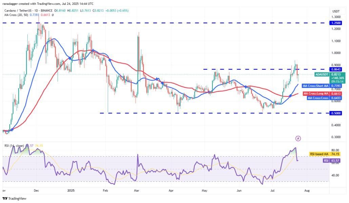Select the 0.8643 resistance level label
This screenshot has width=349, height=203.
pyautogui.click(x=336, y=69)
